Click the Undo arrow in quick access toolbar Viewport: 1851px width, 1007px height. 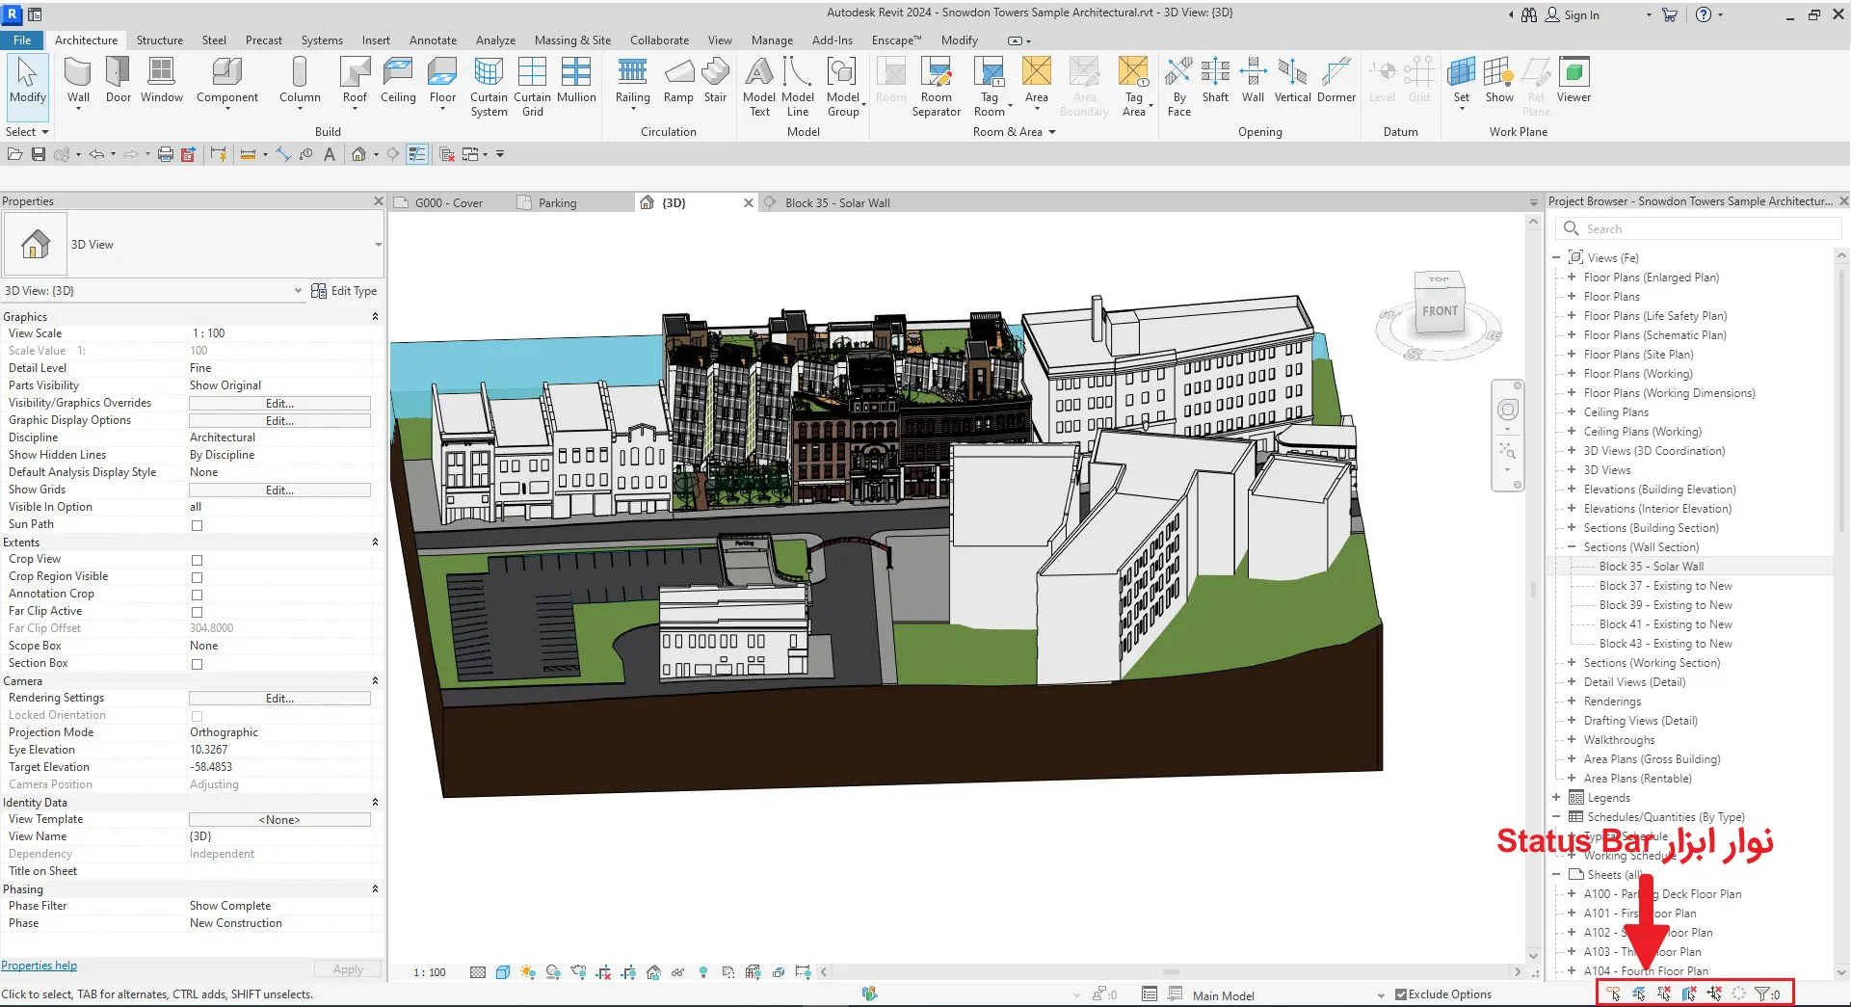coord(96,154)
